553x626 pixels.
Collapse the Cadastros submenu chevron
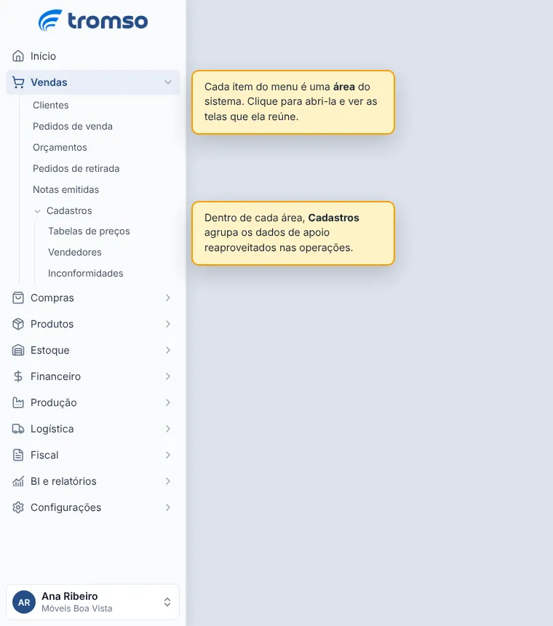point(38,211)
